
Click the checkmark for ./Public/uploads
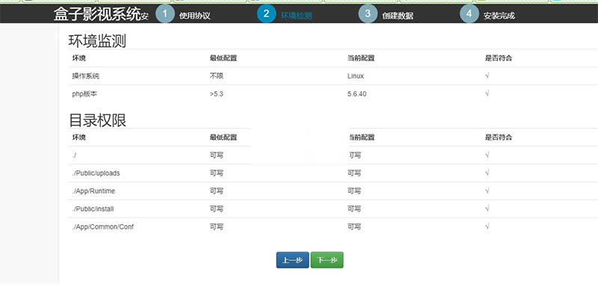click(487, 173)
